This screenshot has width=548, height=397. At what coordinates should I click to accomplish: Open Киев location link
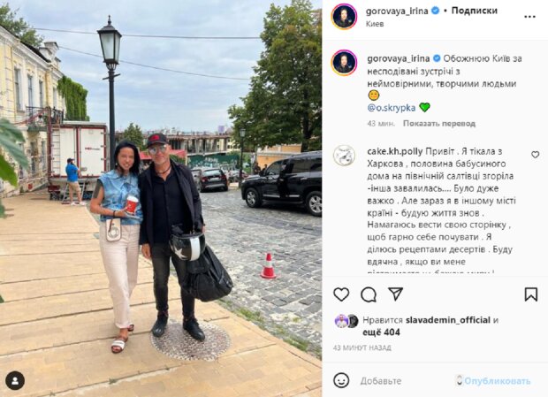click(x=375, y=24)
